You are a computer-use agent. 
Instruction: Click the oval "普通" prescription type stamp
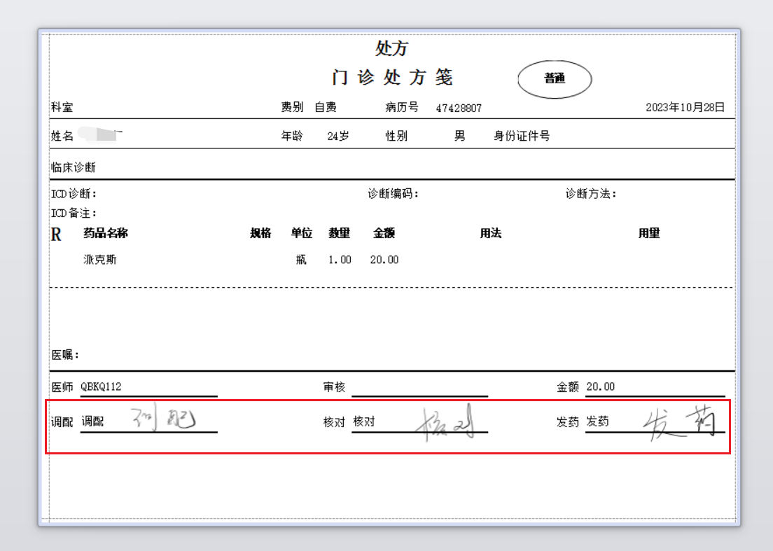(555, 79)
